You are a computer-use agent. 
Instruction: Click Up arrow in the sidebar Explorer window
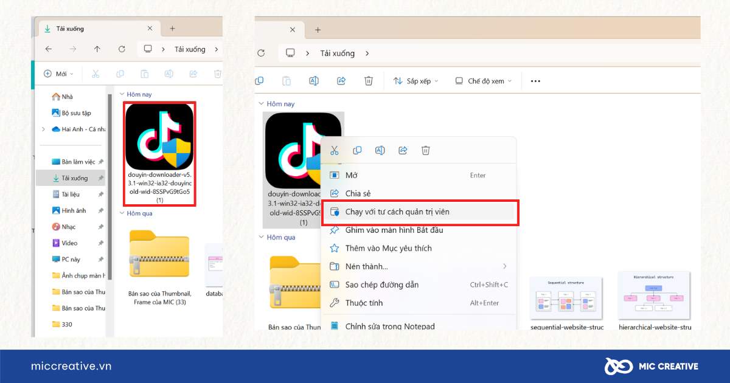(97, 49)
